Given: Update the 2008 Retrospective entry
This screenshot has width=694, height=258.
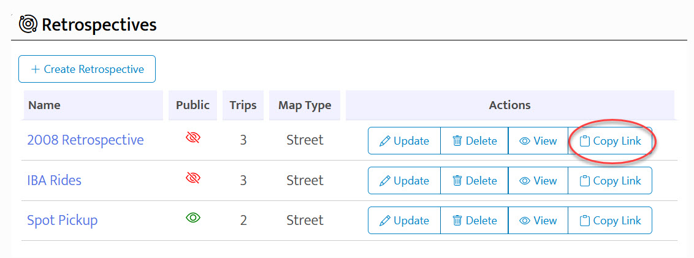Looking at the screenshot, I should (x=404, y=141).
